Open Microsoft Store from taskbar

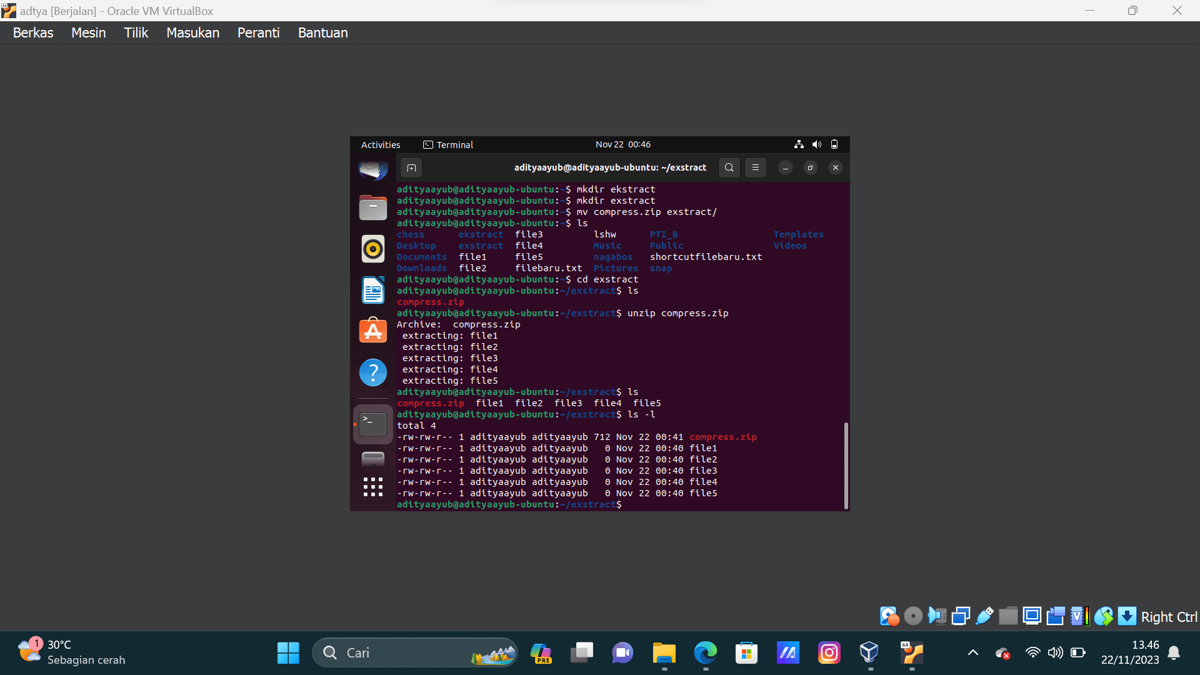coord(746,652)
